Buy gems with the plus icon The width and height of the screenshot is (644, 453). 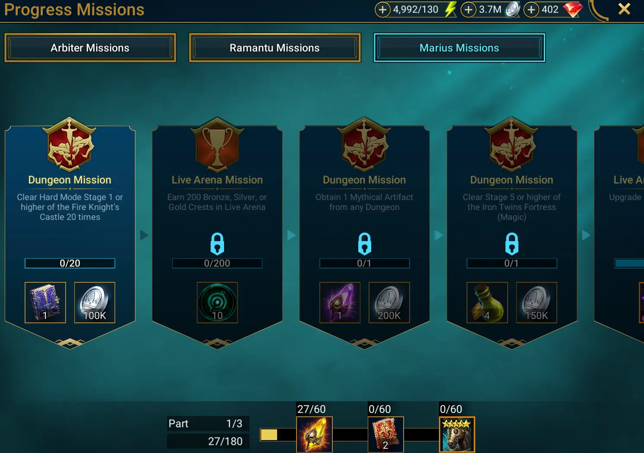tap(531, 9)
